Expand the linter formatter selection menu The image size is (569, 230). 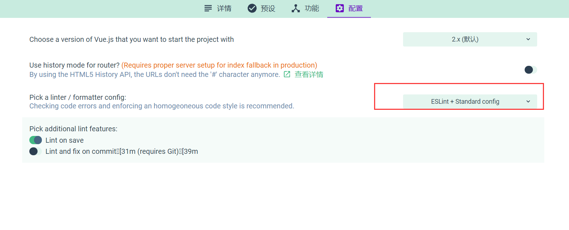point(470,102)
